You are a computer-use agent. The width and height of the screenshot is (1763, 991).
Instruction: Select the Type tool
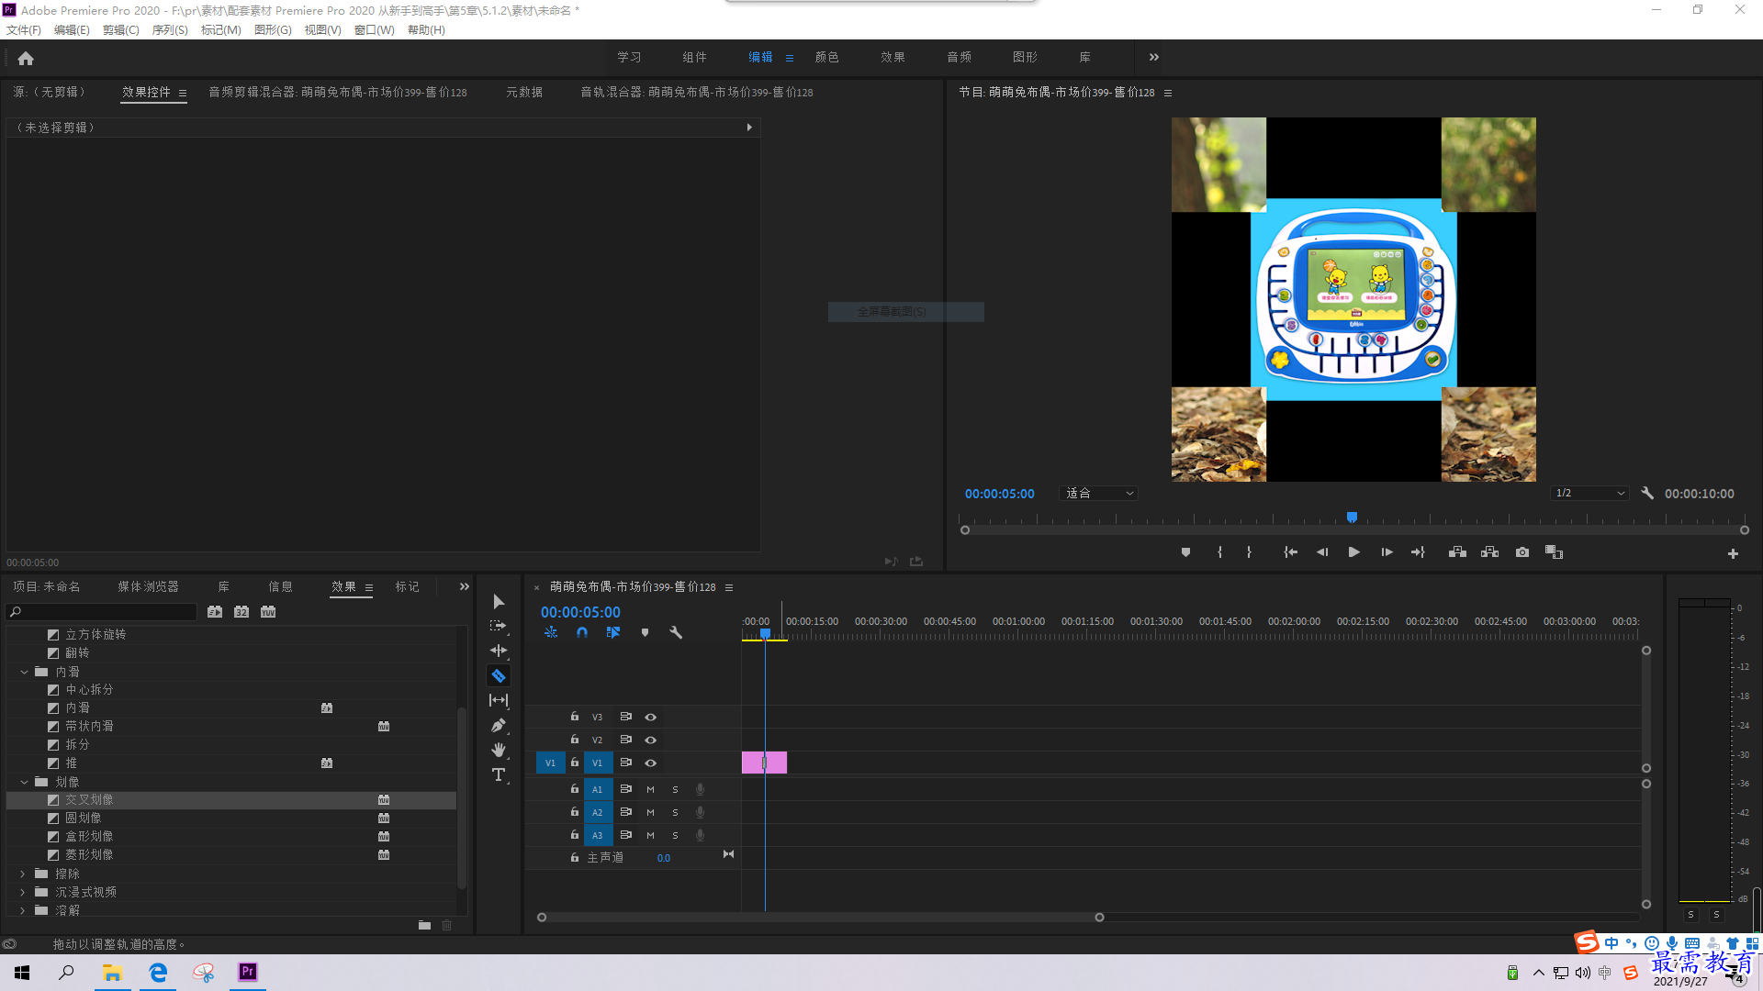499,775
